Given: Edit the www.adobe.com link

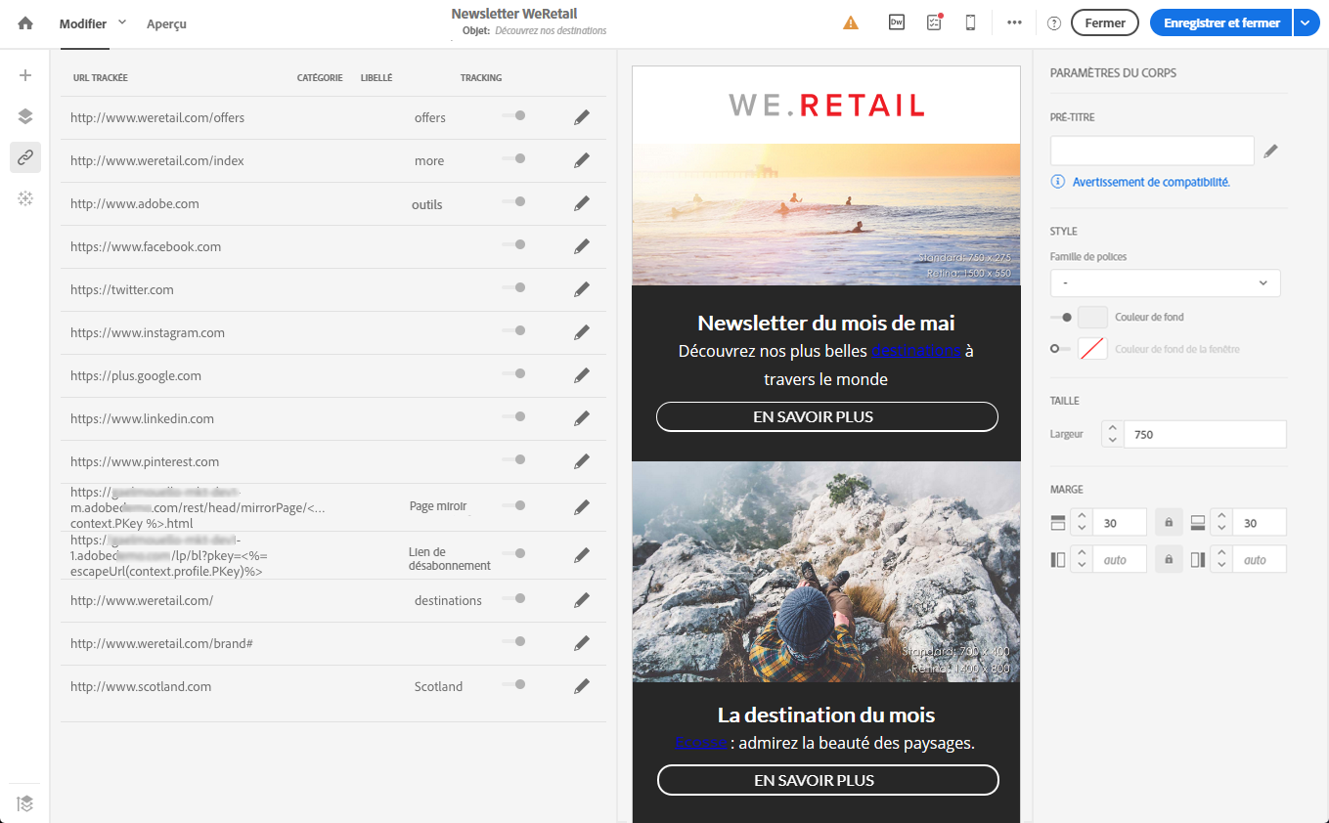Looking at the screenshot, I should coord(582,203).
